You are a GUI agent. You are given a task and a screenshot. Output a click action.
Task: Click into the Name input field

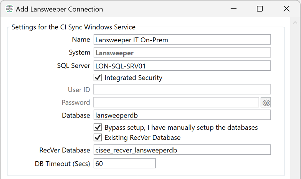point(182,40)
